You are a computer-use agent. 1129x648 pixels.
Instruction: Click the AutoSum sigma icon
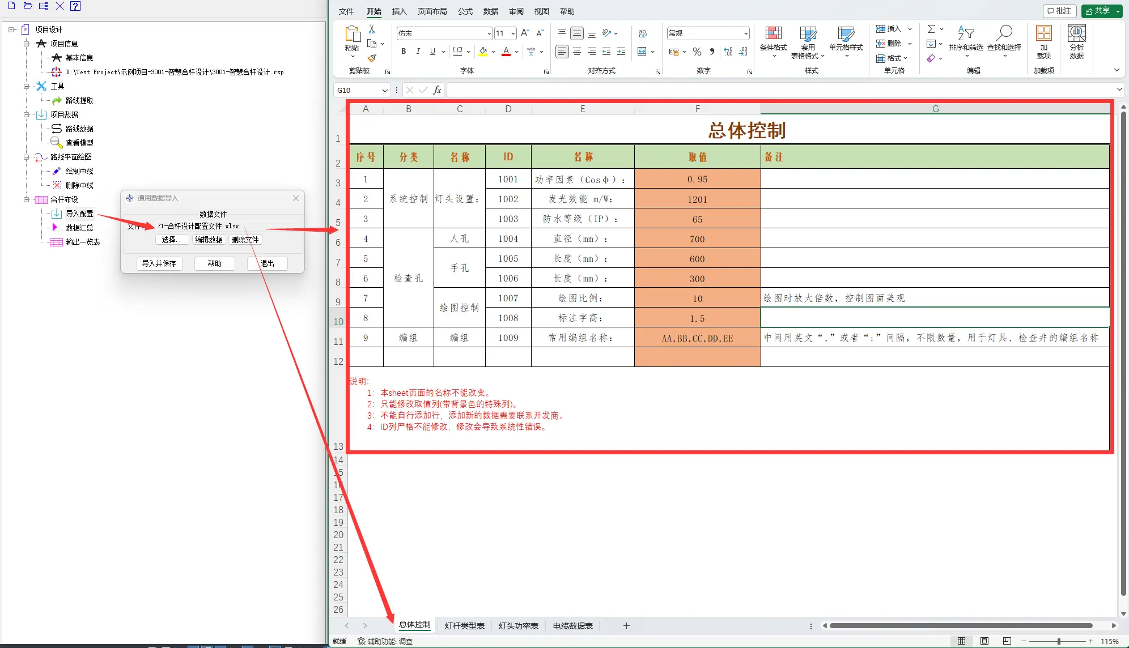coord(931,29)
